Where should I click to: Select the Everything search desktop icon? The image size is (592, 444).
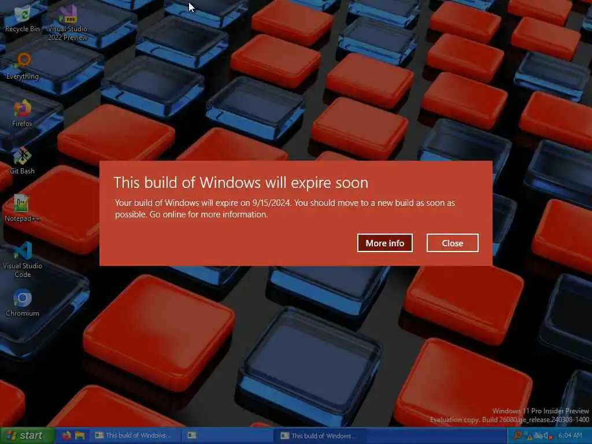click(23, 66)
